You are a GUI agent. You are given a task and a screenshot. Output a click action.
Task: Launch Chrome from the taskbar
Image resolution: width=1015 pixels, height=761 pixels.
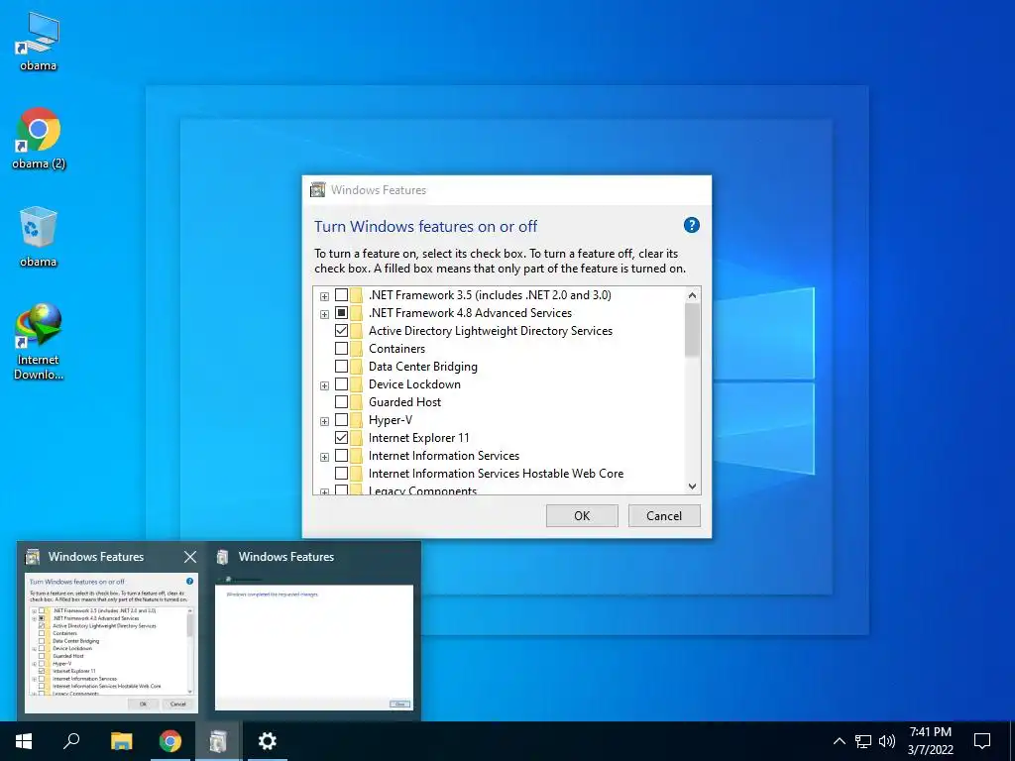pyautogui.click(x=170, y=741)
